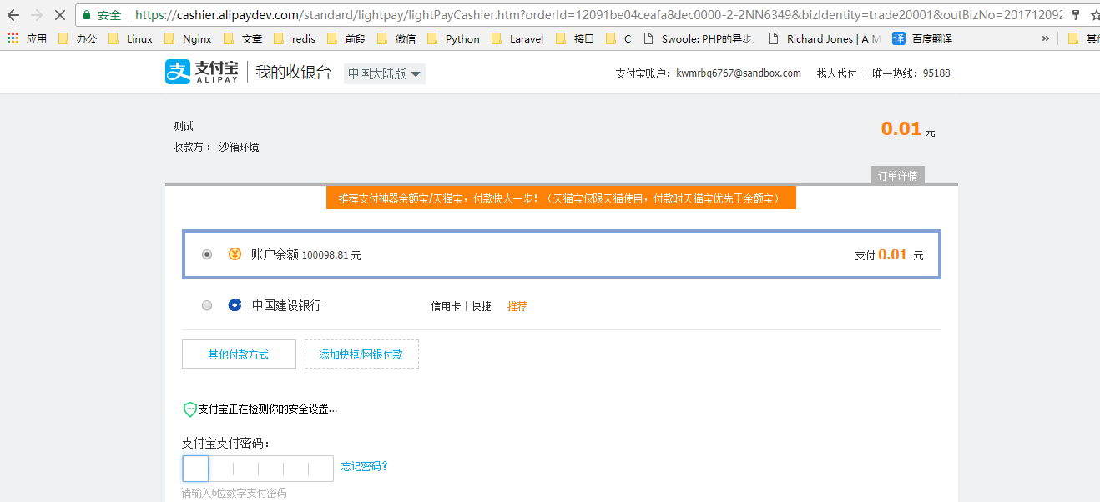Viewport: 1100px width, 502px height.
Task: Expand the bookmarks overflow chevron
Action: point(1046,38)
